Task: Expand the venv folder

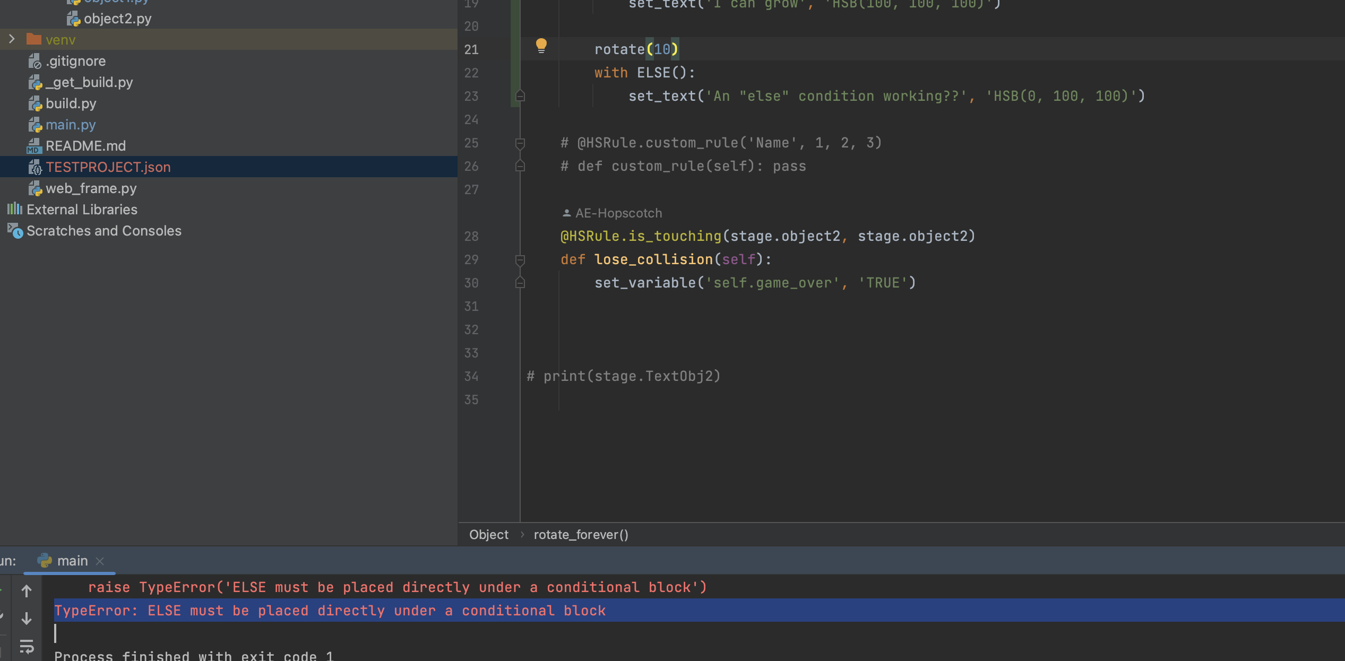Action: 12,39
